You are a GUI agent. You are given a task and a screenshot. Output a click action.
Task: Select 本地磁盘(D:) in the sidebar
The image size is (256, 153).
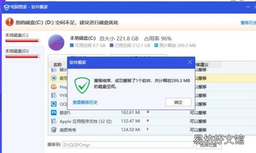[23, 54]
